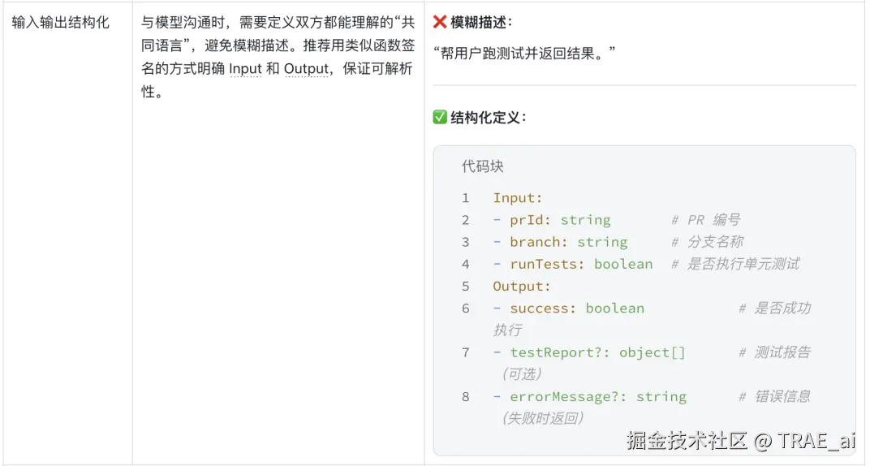The width and height of the screenshot is (870, 466).
Task: Click the underlined Input term in the description
Action: coord(245,69)
